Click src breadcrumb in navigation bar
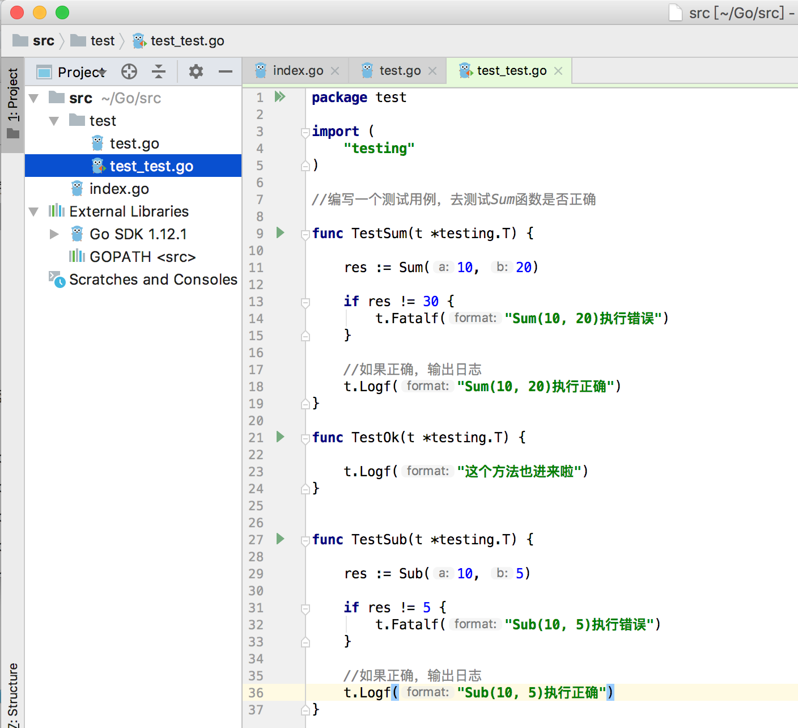This screenshot has height=728, width=798. point(34,41)
